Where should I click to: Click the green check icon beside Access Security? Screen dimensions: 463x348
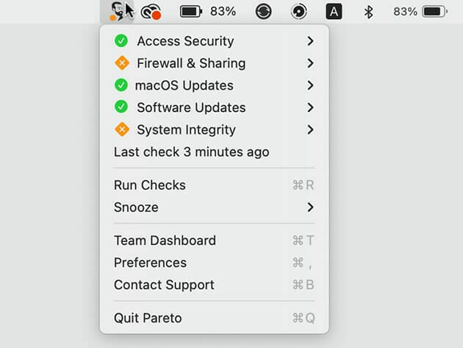121,41
